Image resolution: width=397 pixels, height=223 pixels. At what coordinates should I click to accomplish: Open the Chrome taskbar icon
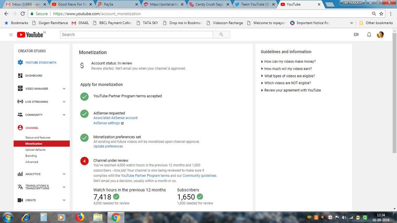pyautogui.click(x=115, y=217)
